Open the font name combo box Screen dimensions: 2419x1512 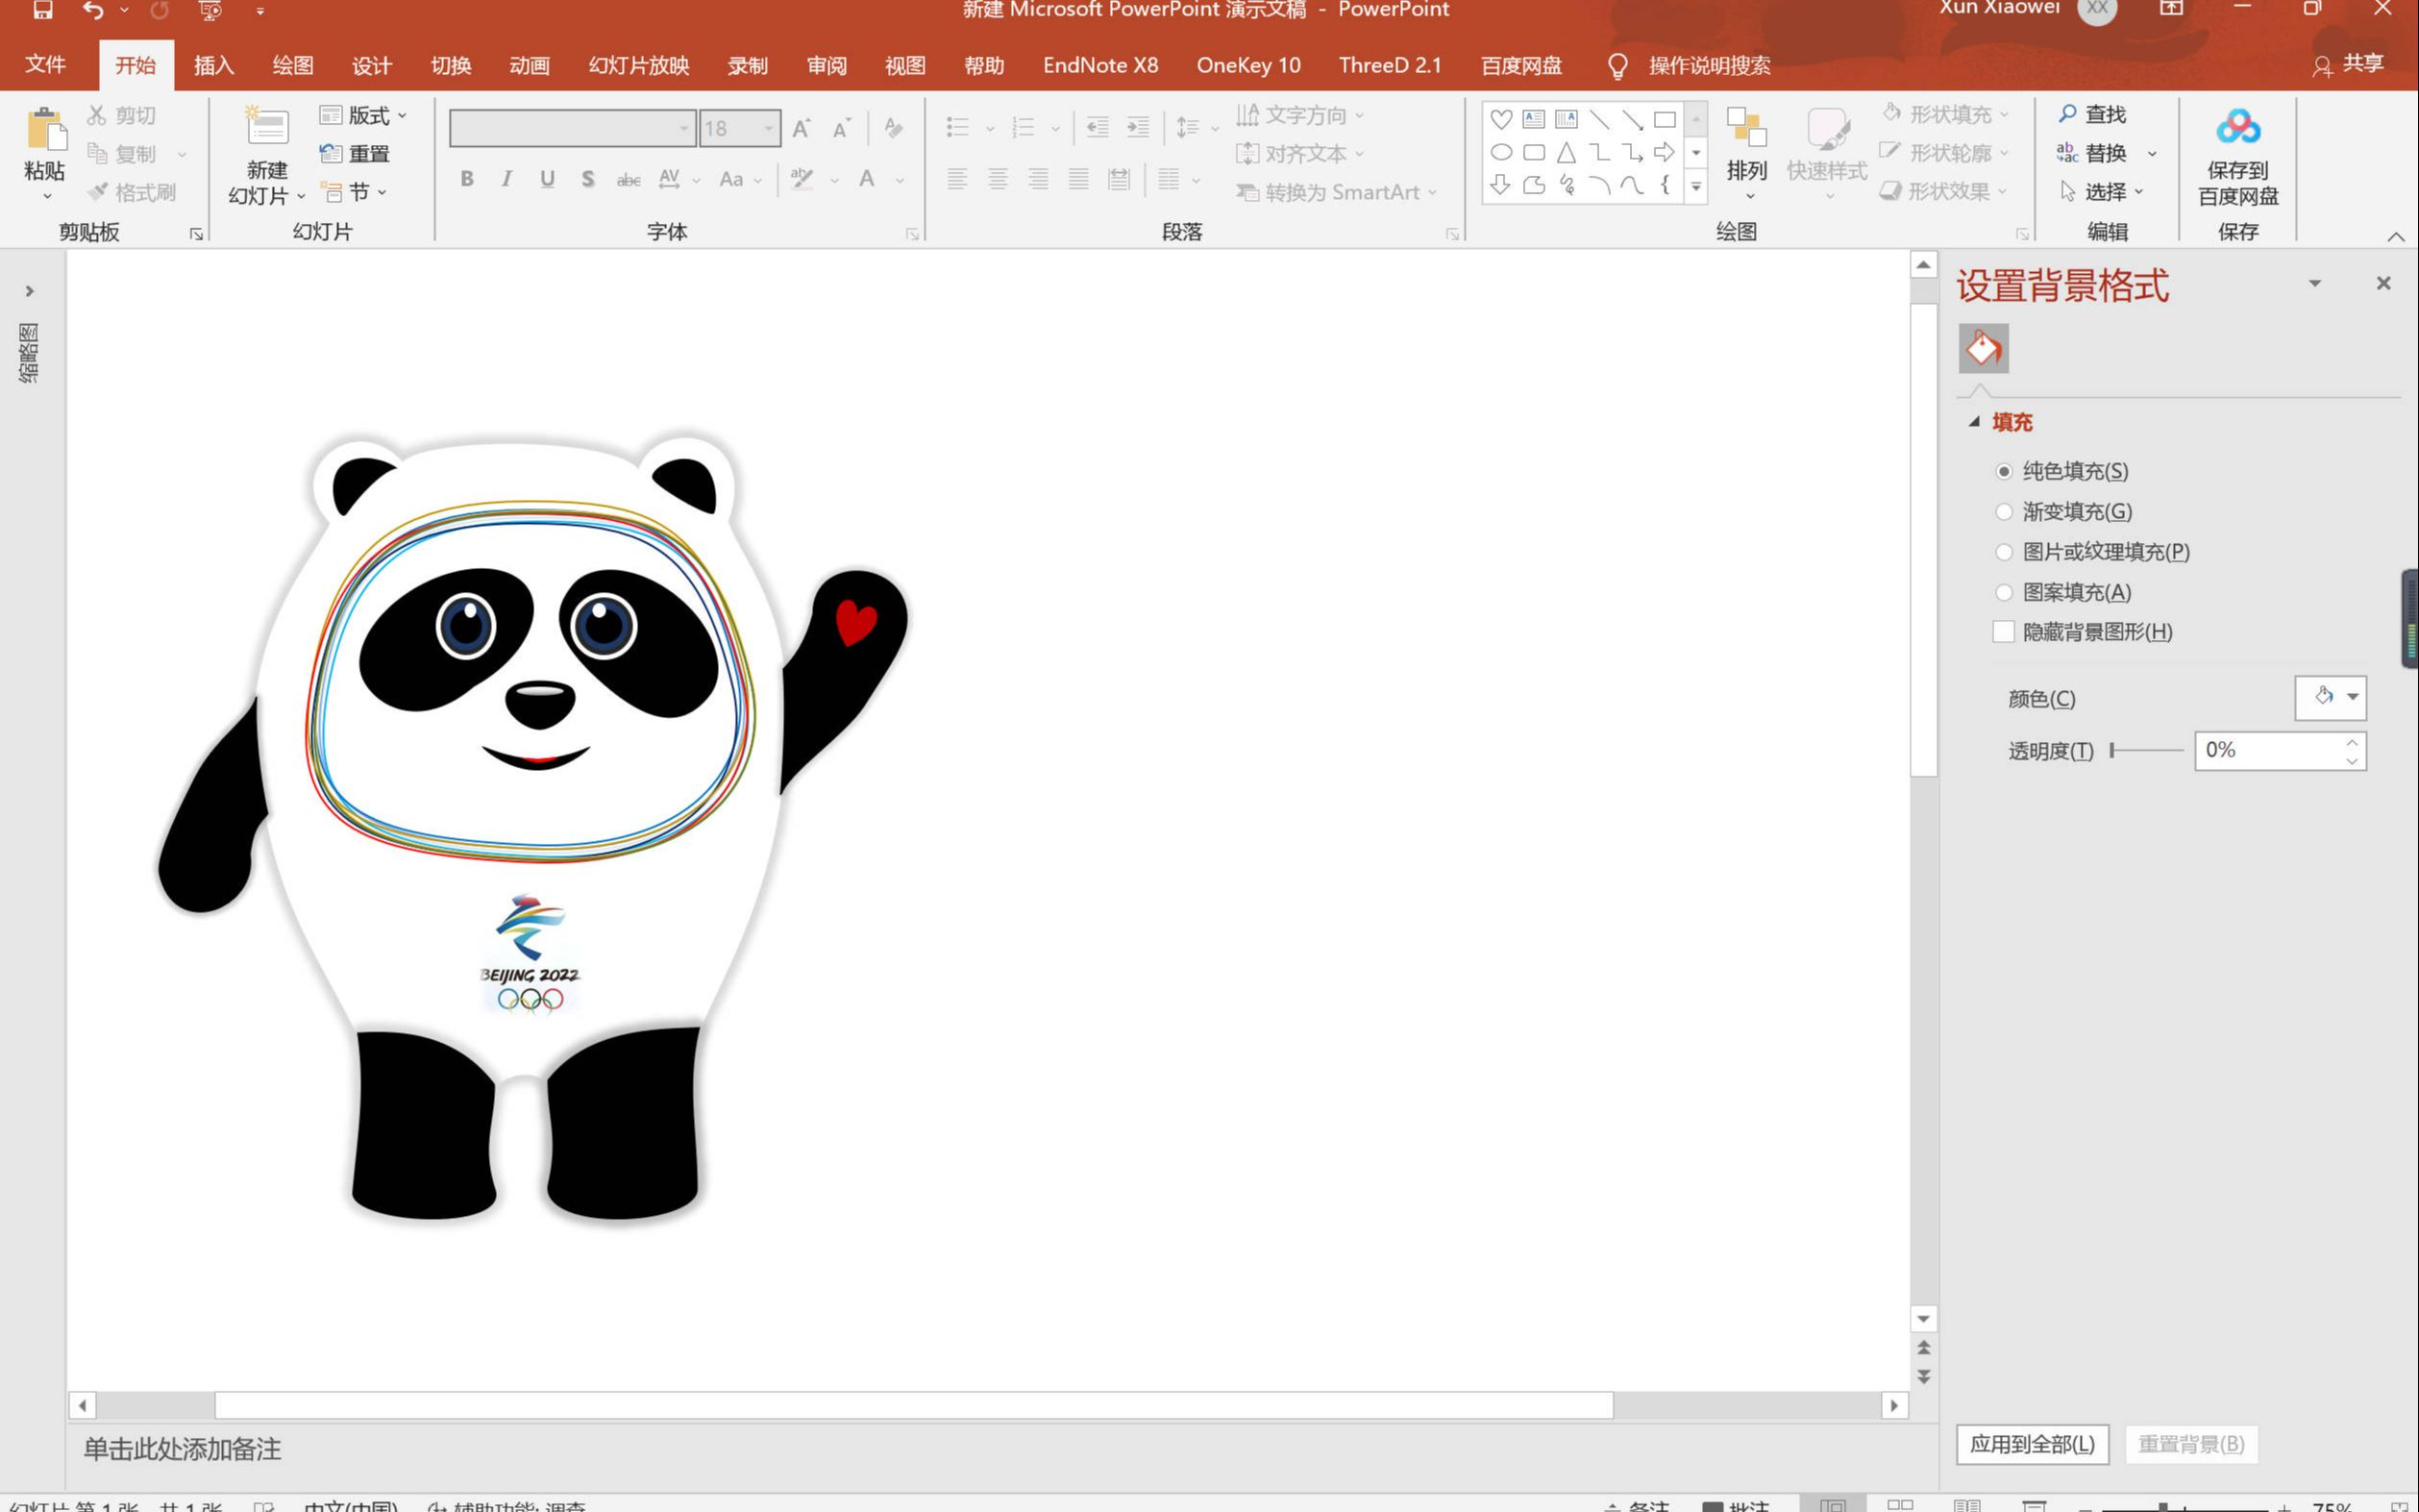pyautogui.click(x=572, y=128)
